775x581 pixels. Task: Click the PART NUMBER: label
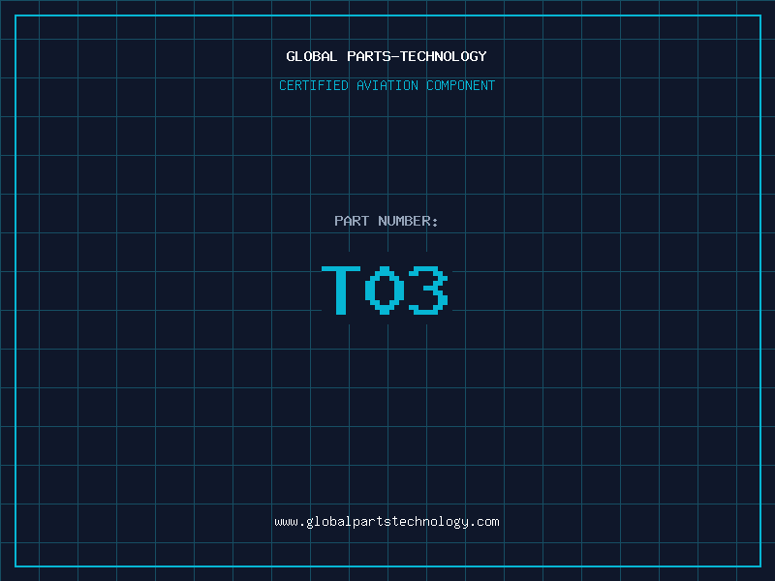(x=386, y=221)
